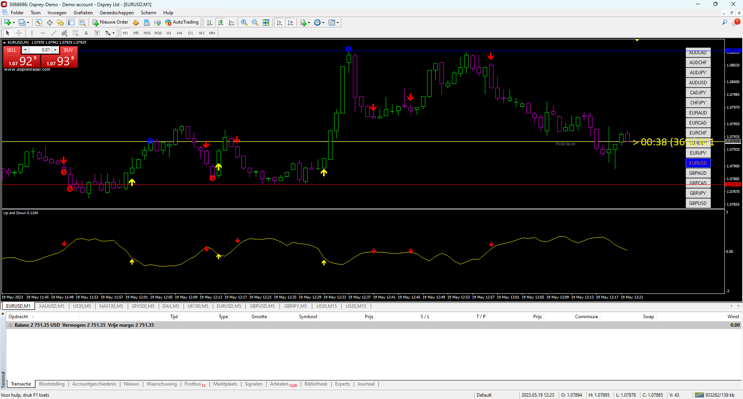The image size is (743, 399).
Task: Select GBPUSD in the symbol list
Action: [698, 203]
